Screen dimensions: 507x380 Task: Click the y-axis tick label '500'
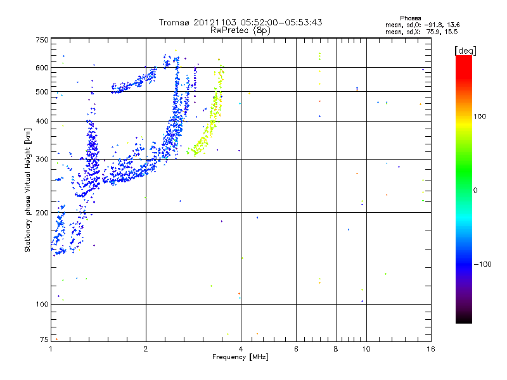[x=42, y=92]
